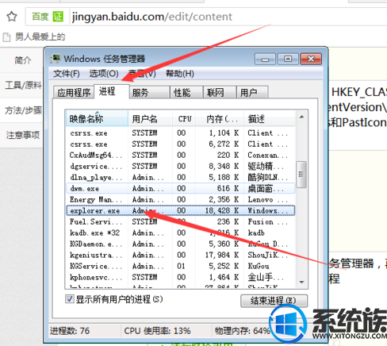Viewport: 387px width, 346px height.
Task: Select the kphonesvc process row
Action: [x=181, y=277]
